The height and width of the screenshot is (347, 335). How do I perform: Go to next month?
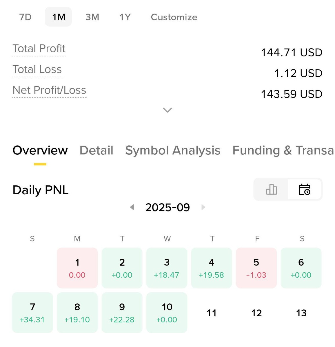[x=203, y=207]
